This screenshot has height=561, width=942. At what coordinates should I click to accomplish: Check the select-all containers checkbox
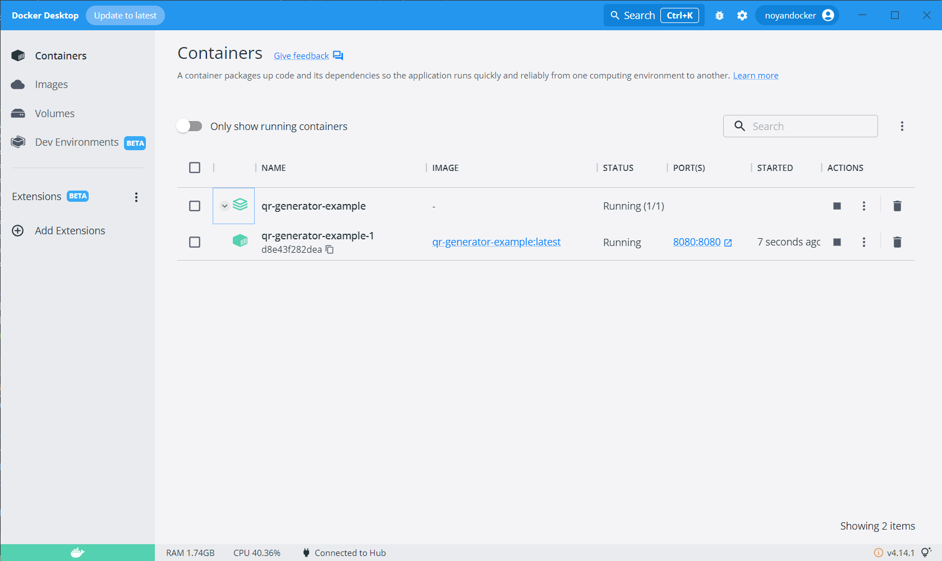tap(195, 168)
